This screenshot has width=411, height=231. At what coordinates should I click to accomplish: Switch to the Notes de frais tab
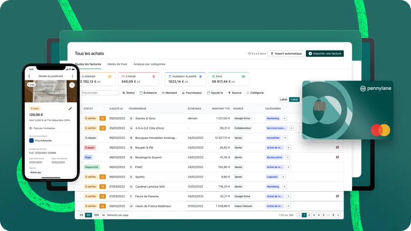point(117,64)
